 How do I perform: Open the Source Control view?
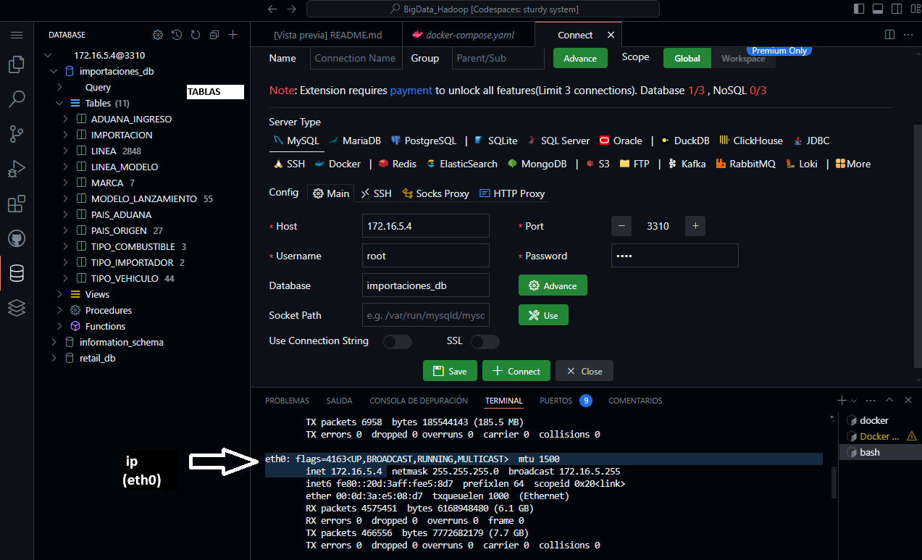pos(16,133)
